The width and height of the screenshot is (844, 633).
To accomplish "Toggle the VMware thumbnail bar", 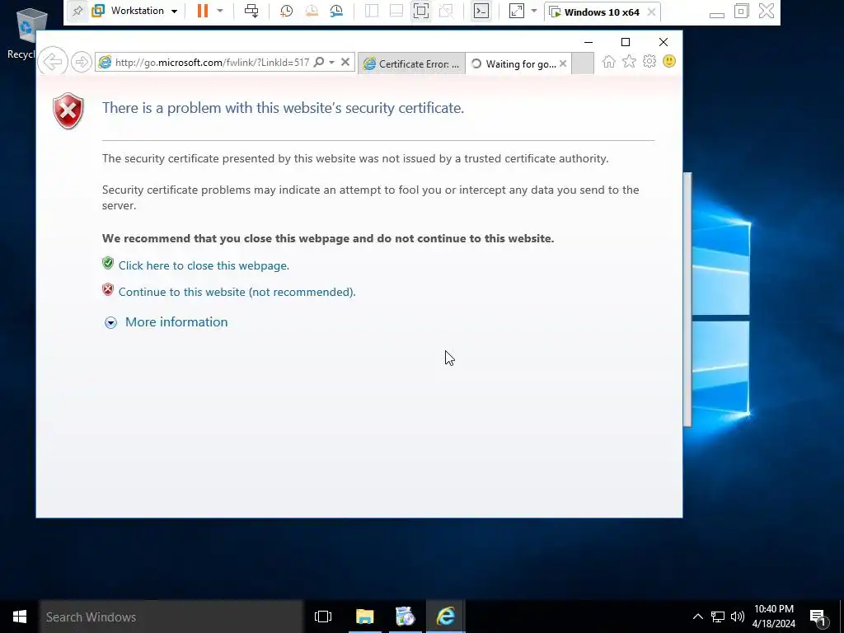I will (x=396, y=12).
